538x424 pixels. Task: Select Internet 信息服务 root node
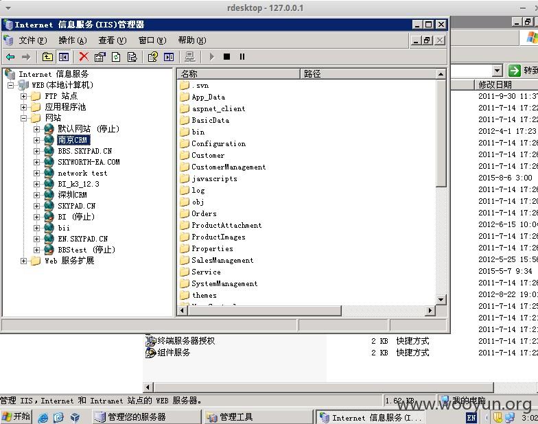(54, 74)
